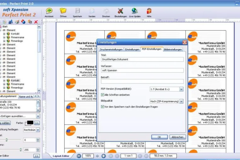Click Abbrechen to cancel dialog
The height and width of the screenshot is (160, 240).
pyautogui.click(x=177, y=137)
